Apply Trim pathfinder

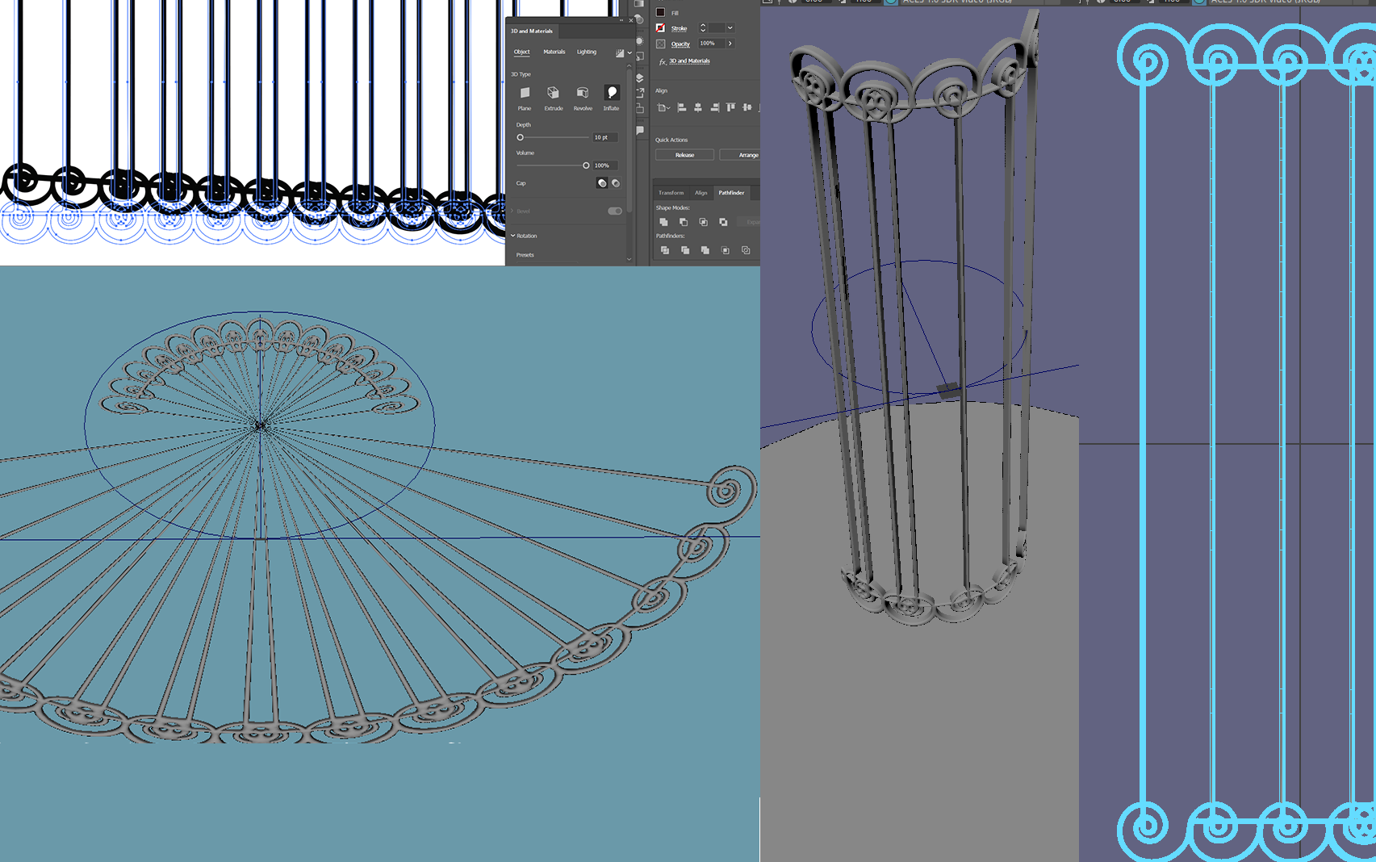(x=685, y=250)
